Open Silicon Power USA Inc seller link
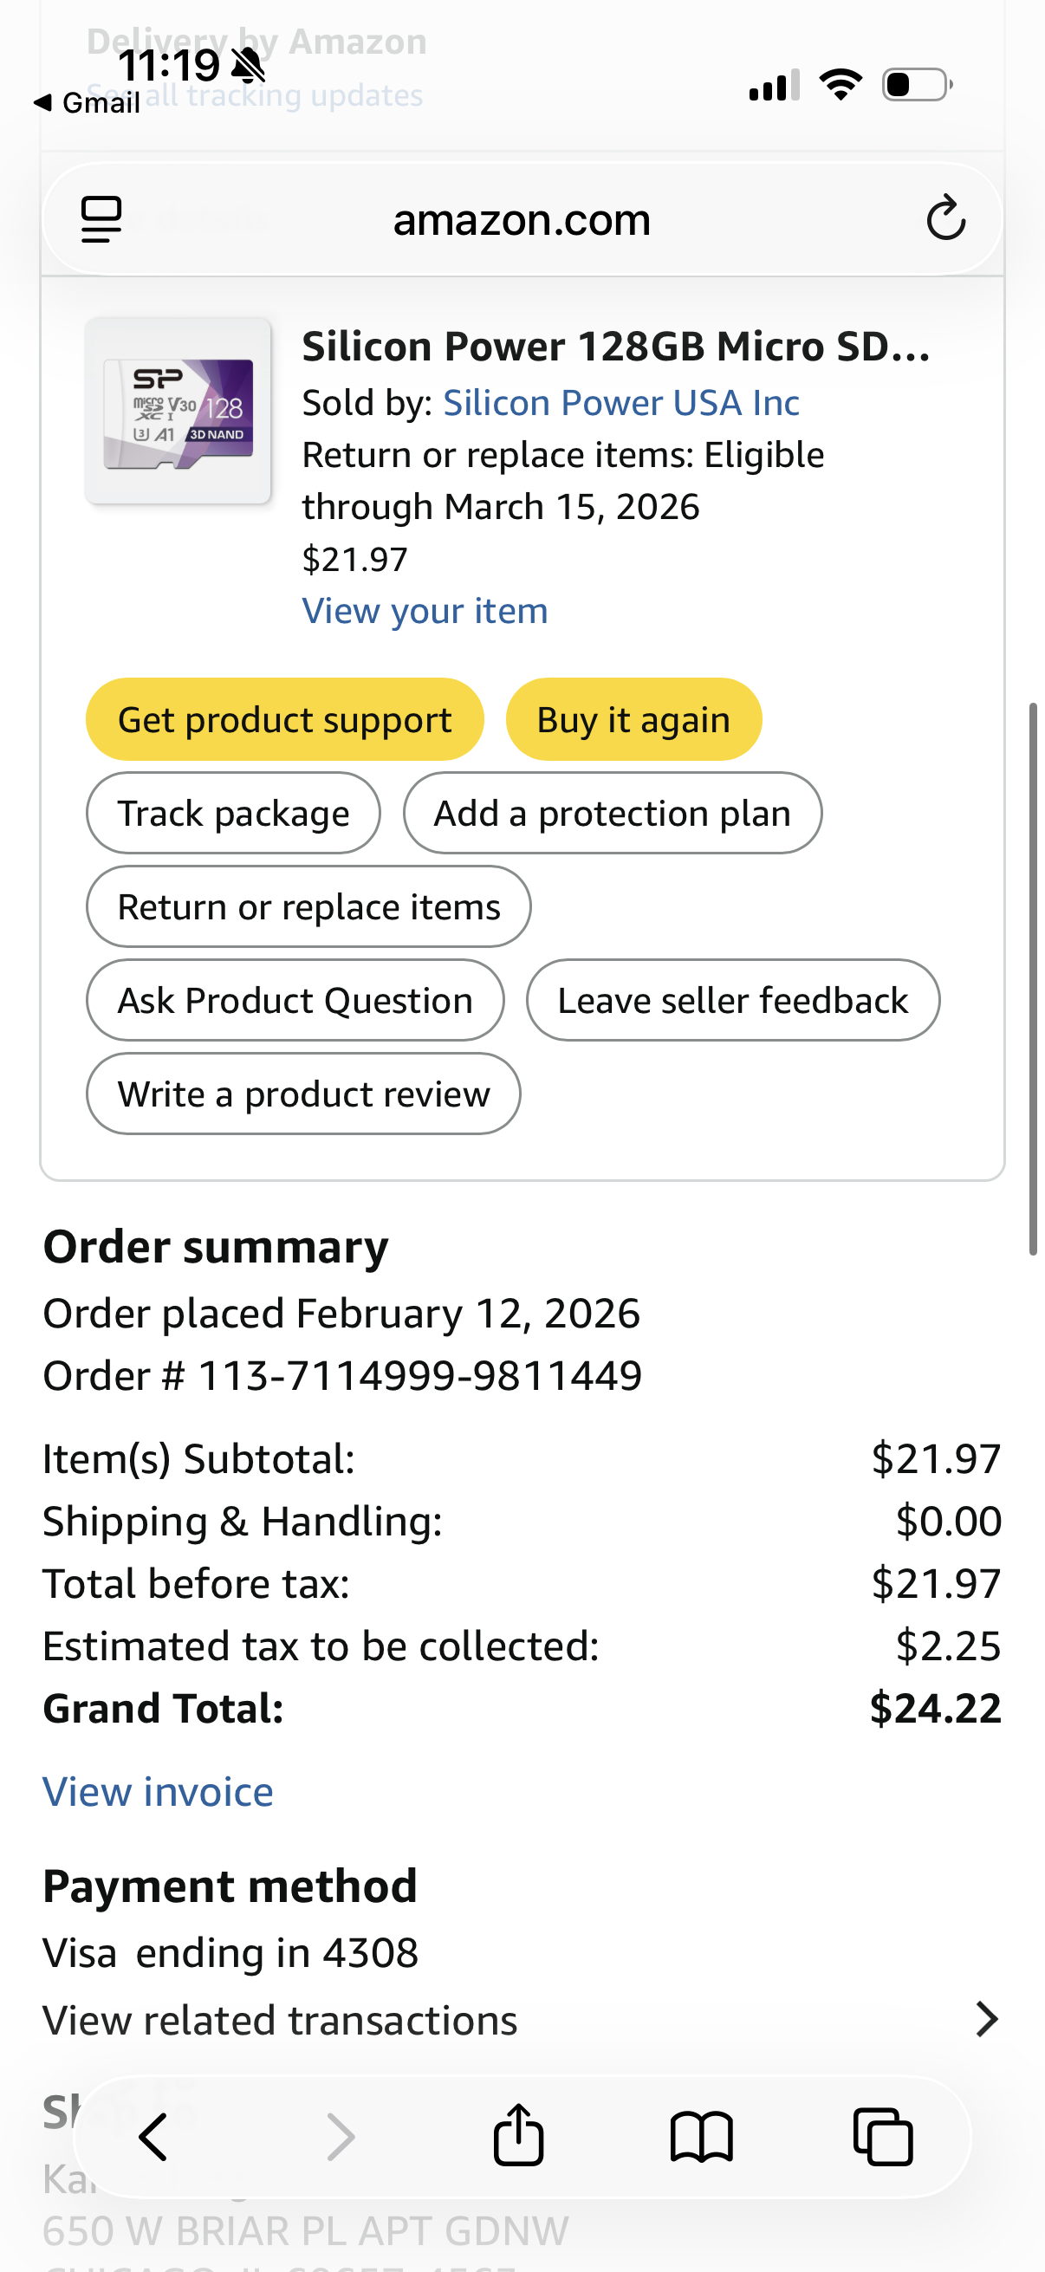 click(x=620, y=403)
